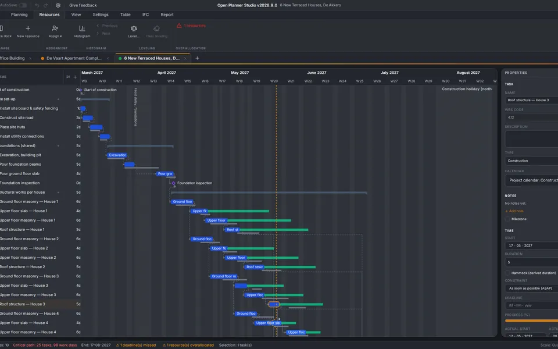Click the Description text area

(x=531, y=138)
